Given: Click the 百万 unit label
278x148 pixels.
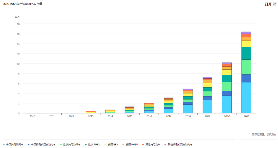Looking at the screenshot, I should [x=17, y=17].
